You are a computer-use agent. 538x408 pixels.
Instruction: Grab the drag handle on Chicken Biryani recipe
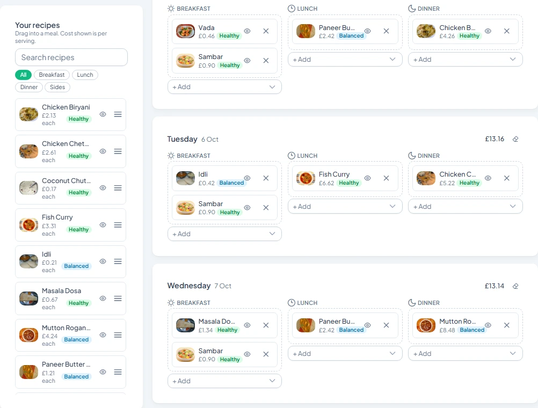(118, 114)
